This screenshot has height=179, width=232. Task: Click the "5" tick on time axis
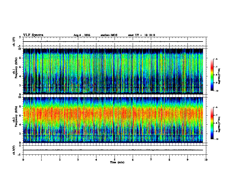[115, 160]
